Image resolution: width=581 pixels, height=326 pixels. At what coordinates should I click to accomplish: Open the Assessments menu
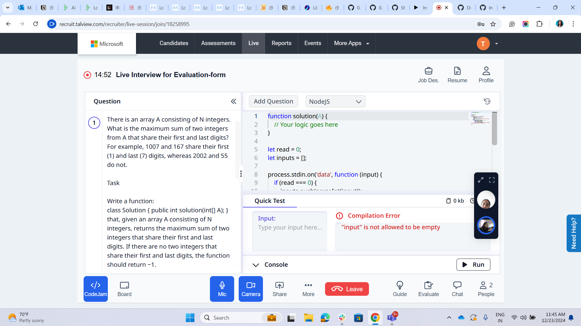(218, 43)
